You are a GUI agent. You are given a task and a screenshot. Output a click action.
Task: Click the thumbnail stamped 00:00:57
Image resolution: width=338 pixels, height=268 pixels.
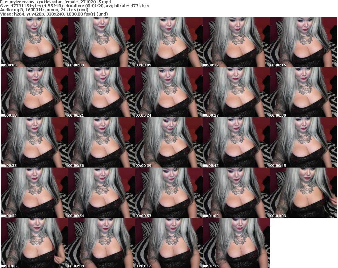[x=169, y=193]
